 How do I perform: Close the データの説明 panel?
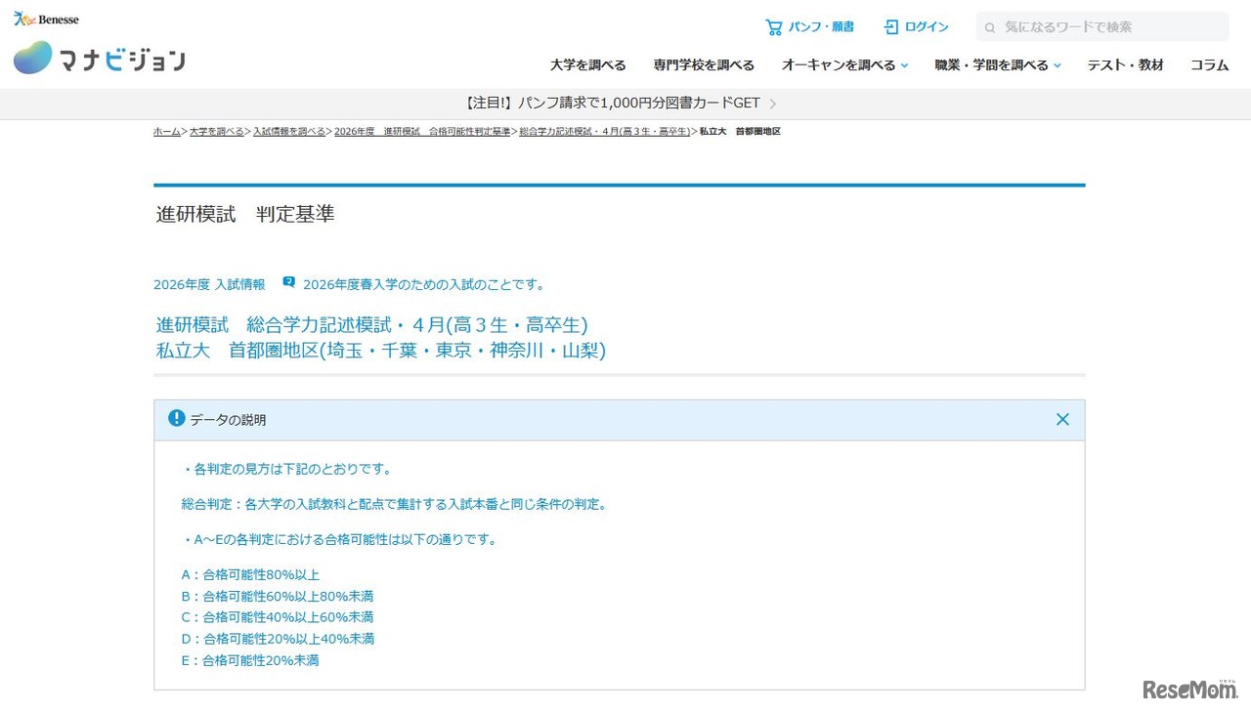click(1062, 420)
